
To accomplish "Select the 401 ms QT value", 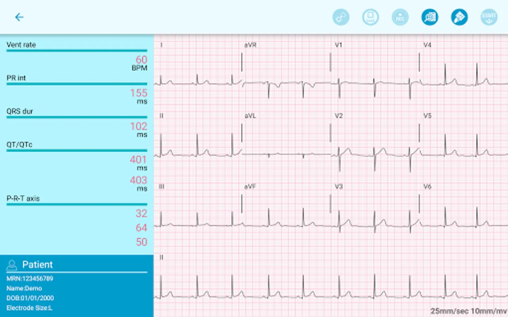I will point(138,160).
